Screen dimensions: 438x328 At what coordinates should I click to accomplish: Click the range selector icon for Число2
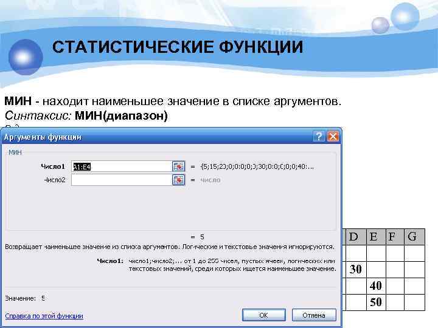178,180
